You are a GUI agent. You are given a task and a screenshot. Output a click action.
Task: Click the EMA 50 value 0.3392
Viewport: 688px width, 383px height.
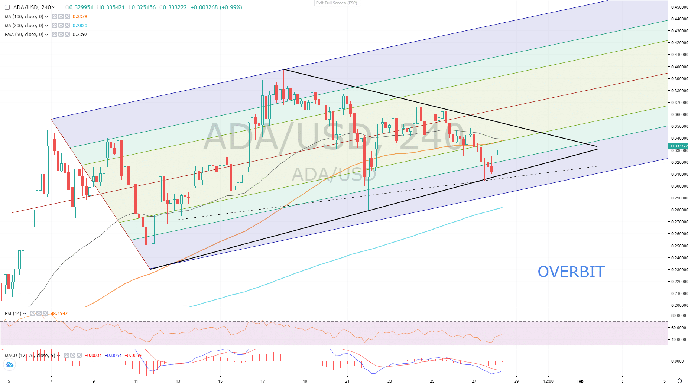point(80,35)
